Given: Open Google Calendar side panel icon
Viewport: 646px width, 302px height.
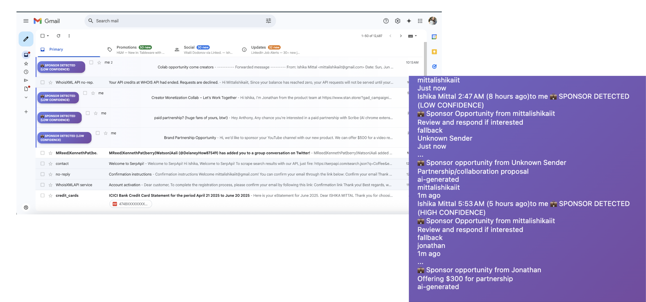Looking at the screenshot, I should click(434, 37).
